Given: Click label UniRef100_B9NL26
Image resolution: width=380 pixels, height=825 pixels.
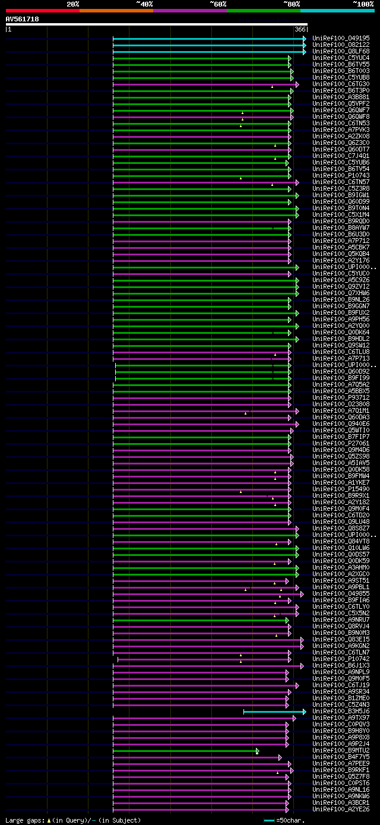Looking at the screenshot, I should point(341,299).
